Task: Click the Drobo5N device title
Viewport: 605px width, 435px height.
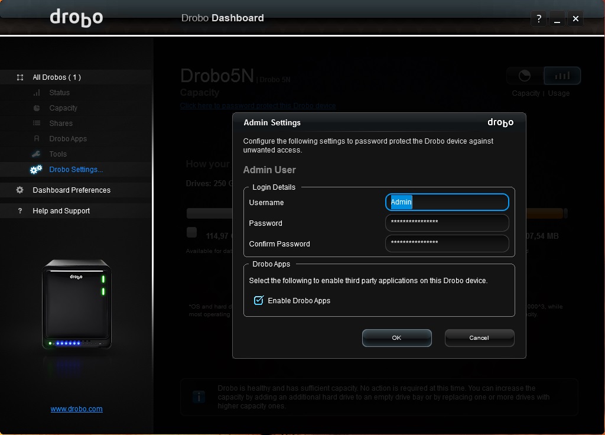Action: 217,76
